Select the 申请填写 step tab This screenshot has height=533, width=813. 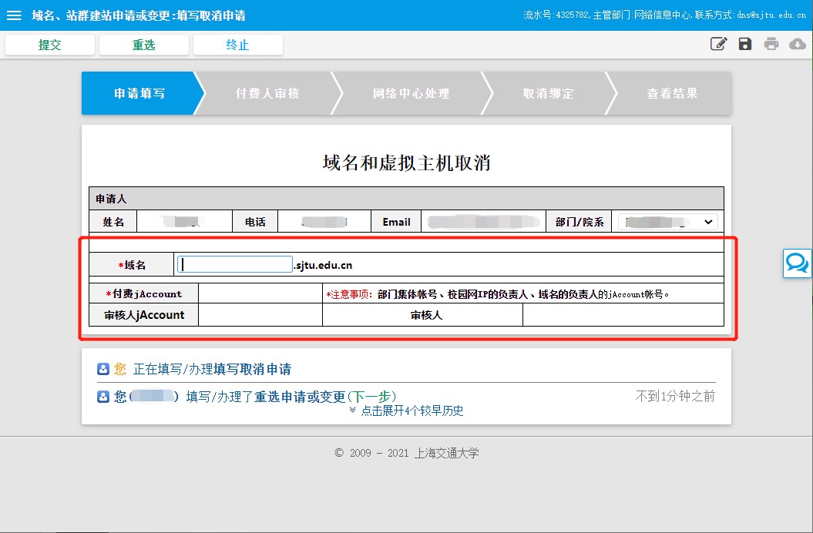pos(139,93)
